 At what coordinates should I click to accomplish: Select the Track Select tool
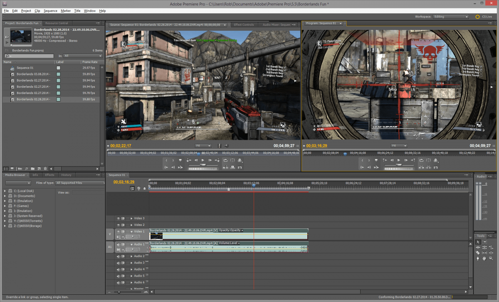[485, 242]
